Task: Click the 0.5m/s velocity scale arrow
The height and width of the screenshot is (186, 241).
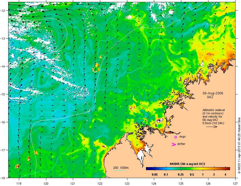Action: (212, 127)
